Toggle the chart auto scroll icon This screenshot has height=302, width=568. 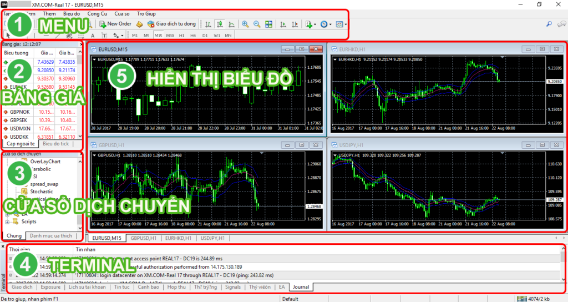[x=283, y=24]
